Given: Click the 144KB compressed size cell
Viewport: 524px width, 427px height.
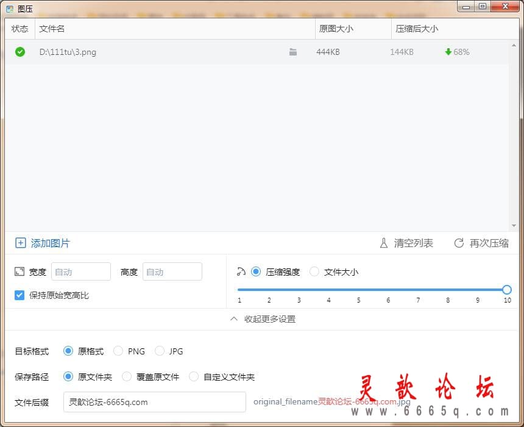Looking at the screenshot, I should pyautogui.click(x=402, y=52).
